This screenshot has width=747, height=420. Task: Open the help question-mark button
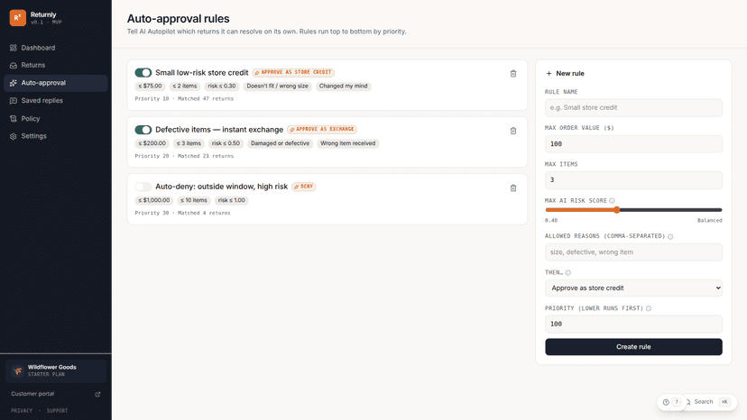point(672,402)
